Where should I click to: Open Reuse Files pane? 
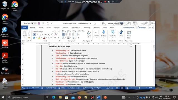(x=129, y=34)
